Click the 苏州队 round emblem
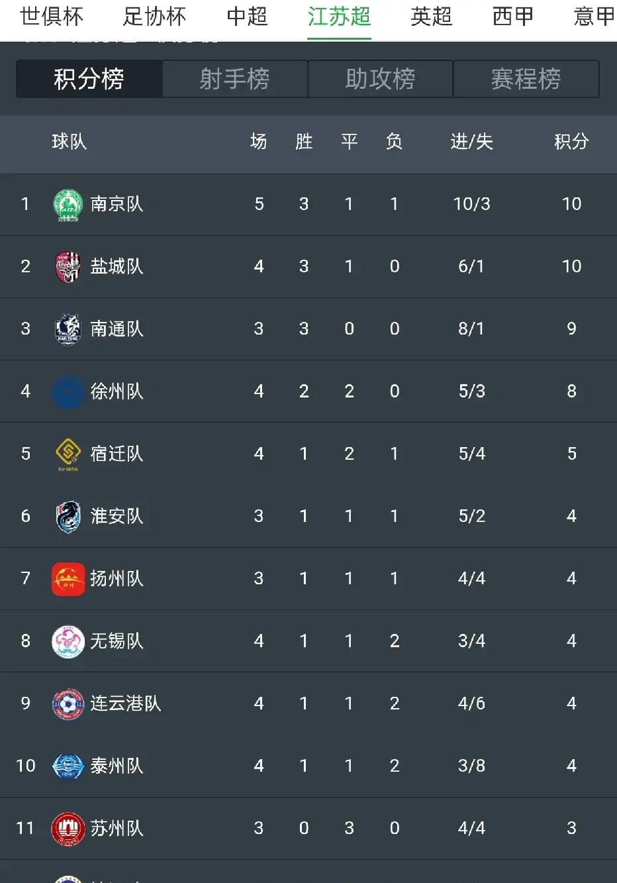The height and width of the screenshot is (883, 617). [66, 828]
